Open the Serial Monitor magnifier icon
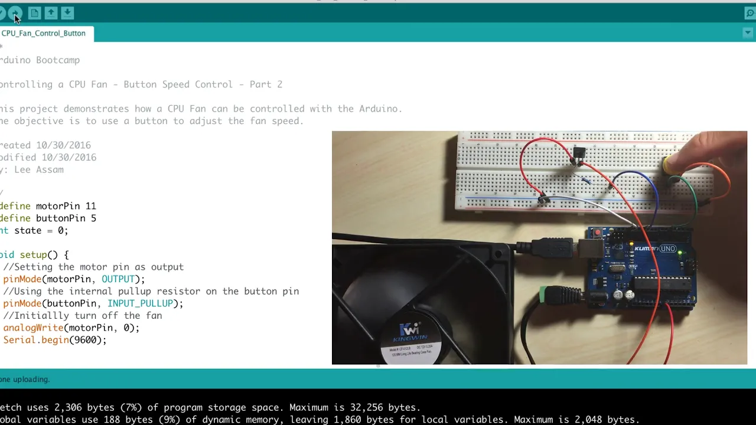Screen dimensions: 756x425 [x=750, y=13]
